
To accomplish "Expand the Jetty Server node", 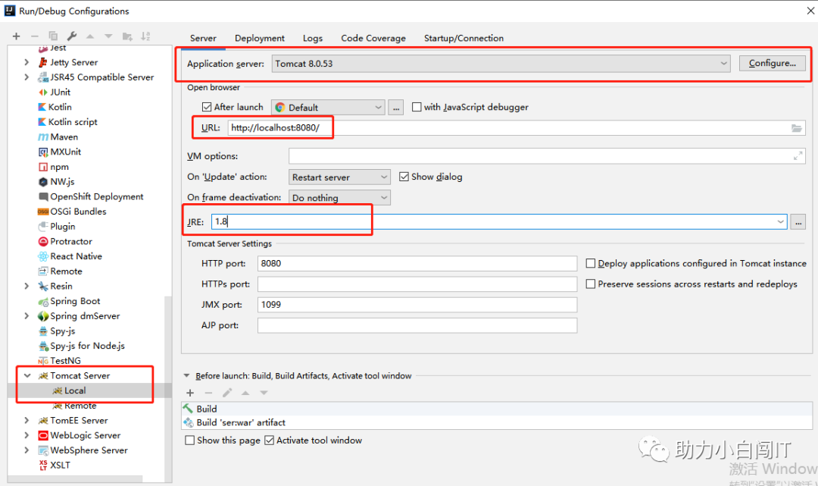I will 27,62.
